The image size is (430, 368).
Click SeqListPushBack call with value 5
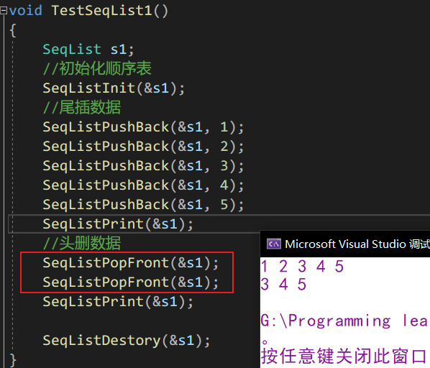pos(143,205)
